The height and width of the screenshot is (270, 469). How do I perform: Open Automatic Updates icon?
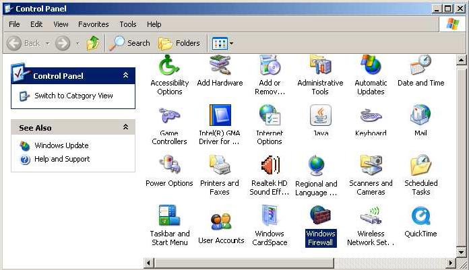(371, 65)
